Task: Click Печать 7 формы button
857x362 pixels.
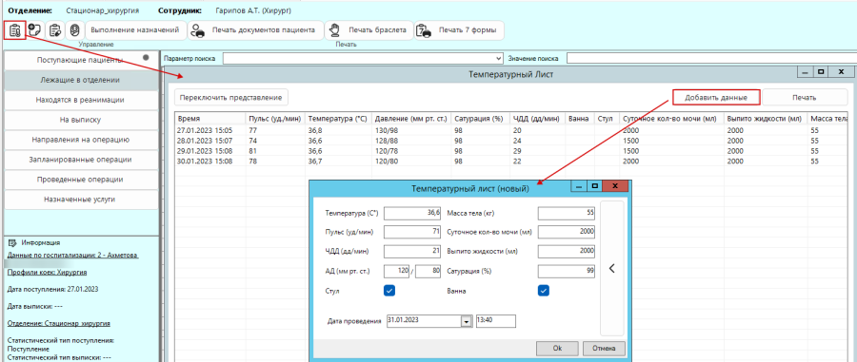Action: 459,30
